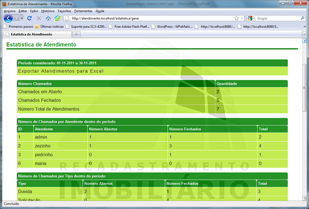Open the WordPress › WPeMatic bookmark
The width and height of the screenshot is (309, 209).
[172, 27]
